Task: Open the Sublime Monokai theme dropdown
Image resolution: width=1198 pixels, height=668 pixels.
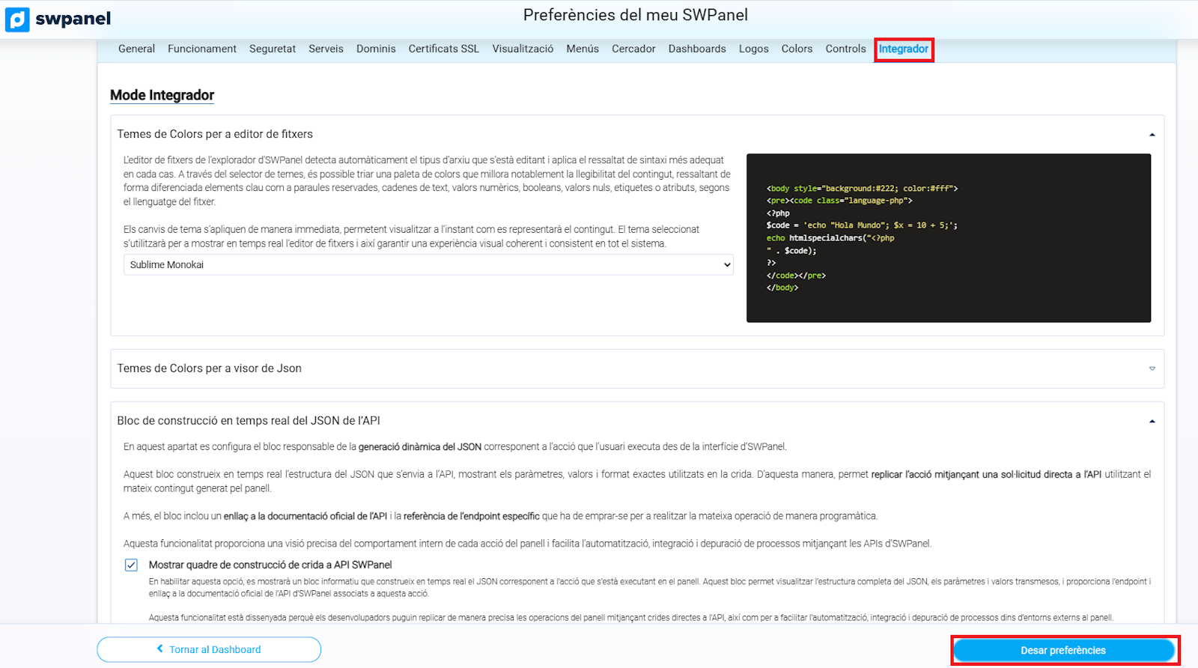Action: 428,265
